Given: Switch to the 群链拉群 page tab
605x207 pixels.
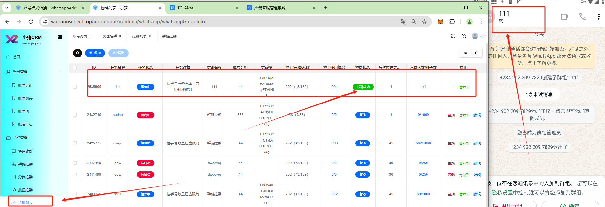Looking at the screenshot, I should (x=169, y=36).
